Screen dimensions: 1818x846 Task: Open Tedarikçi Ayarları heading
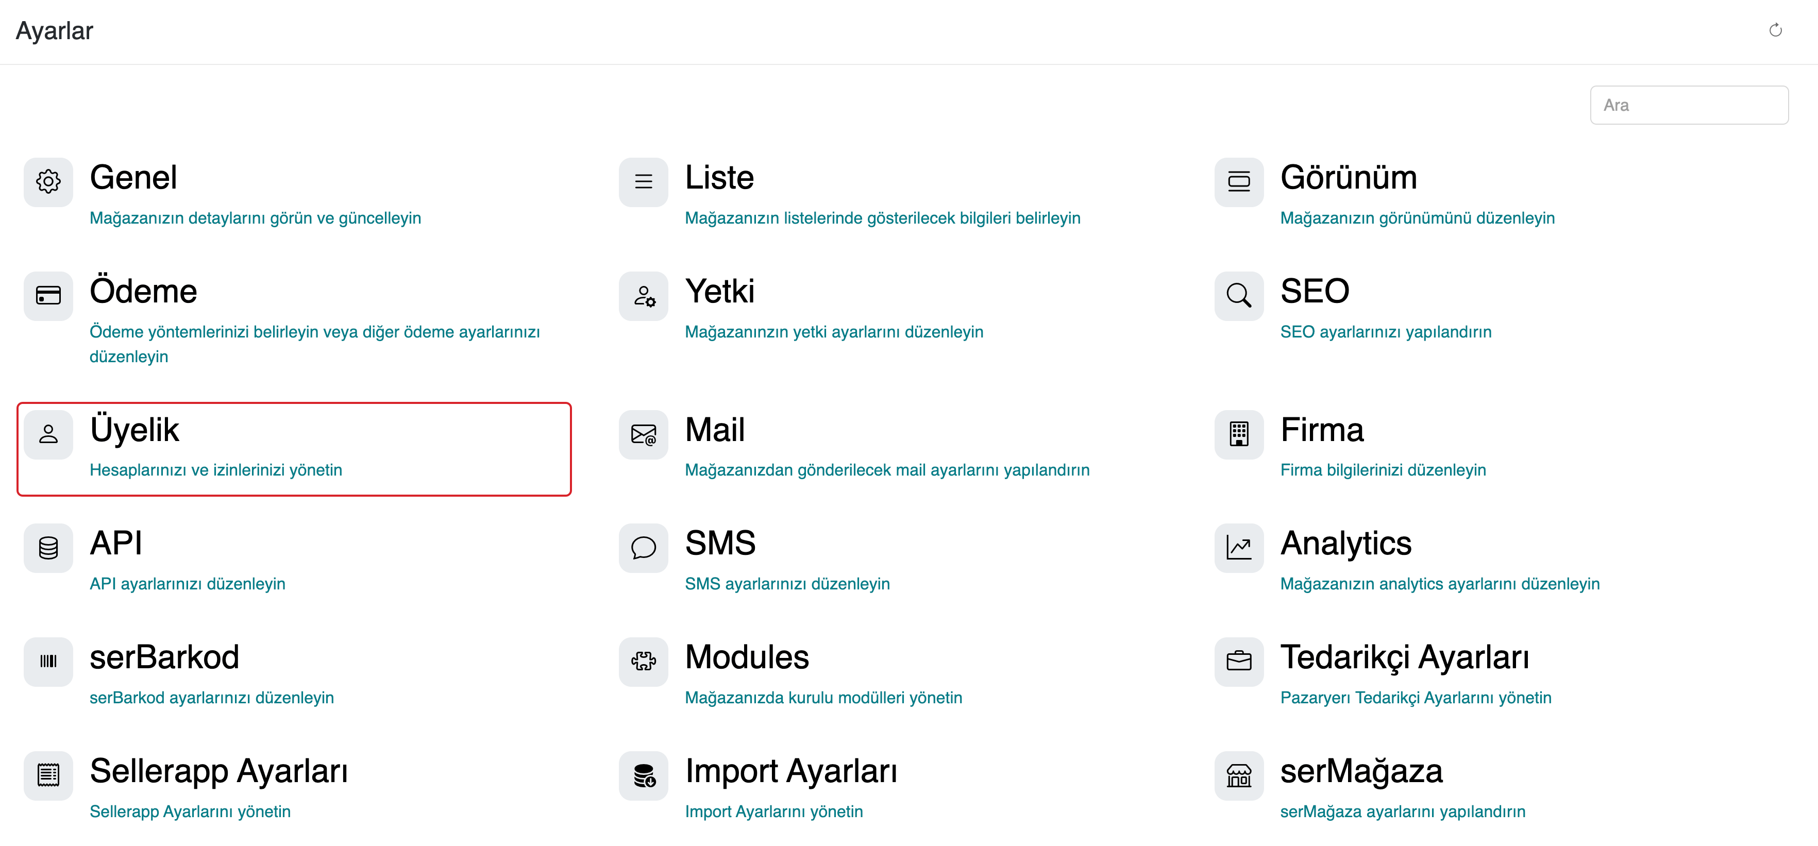(1404, 657)
